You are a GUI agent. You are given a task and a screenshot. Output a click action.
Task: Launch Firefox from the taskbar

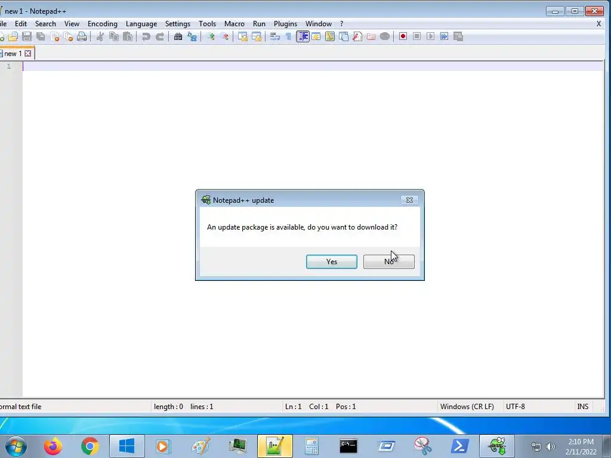pos(53,446)
